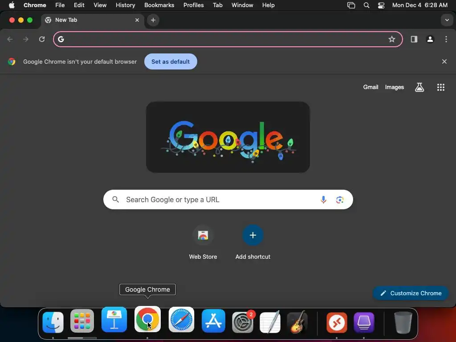Open the Google apps grid
The width and height of the screenshot is (456, 342).
click(440, 87)
